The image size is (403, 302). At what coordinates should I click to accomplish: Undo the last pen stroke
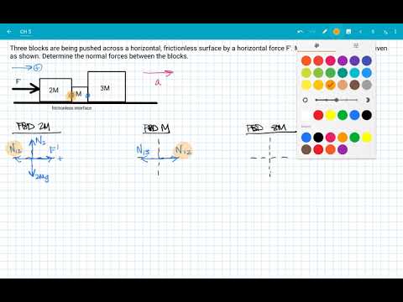[300, 31]
